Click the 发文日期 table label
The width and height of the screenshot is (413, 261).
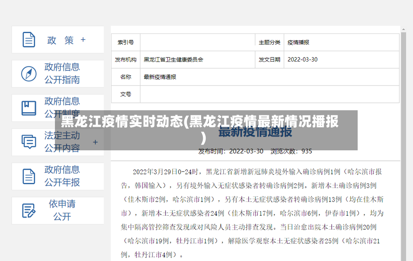[269, 60]
